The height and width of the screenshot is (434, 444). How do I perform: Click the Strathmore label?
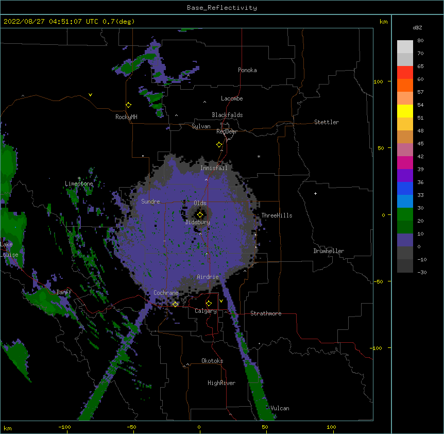click(x=266, y=313)
